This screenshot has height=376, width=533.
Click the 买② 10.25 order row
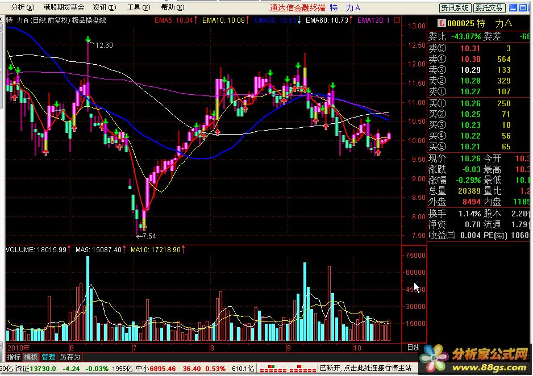point(478,115)
